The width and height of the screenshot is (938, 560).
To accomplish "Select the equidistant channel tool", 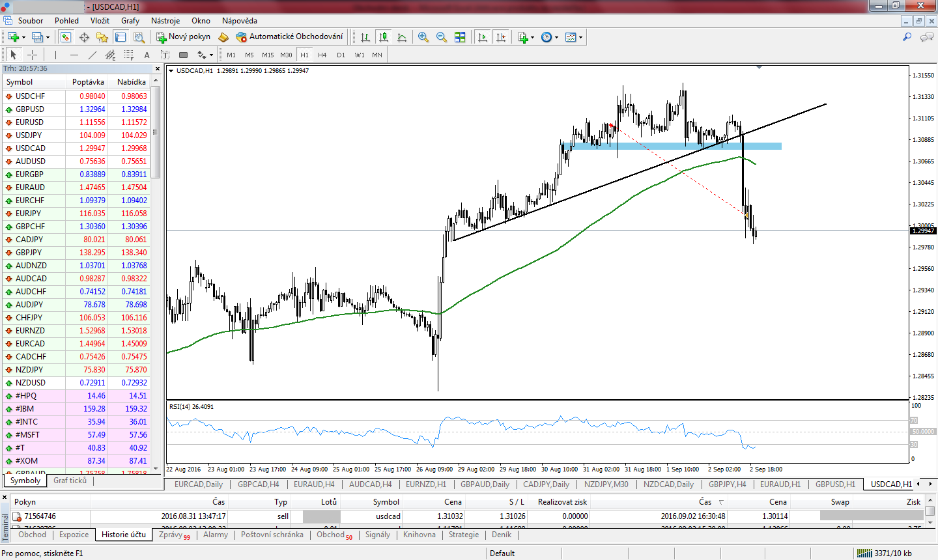I will coord(111,55).
